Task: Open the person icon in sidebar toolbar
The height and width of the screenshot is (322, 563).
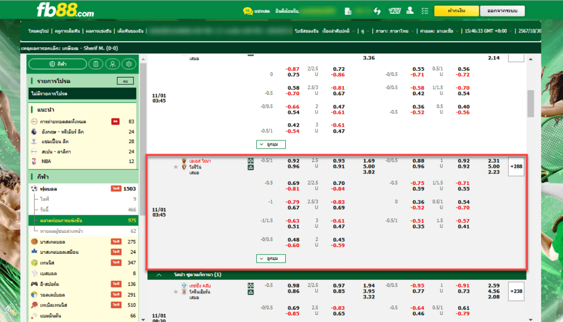Action: (112, 64)
